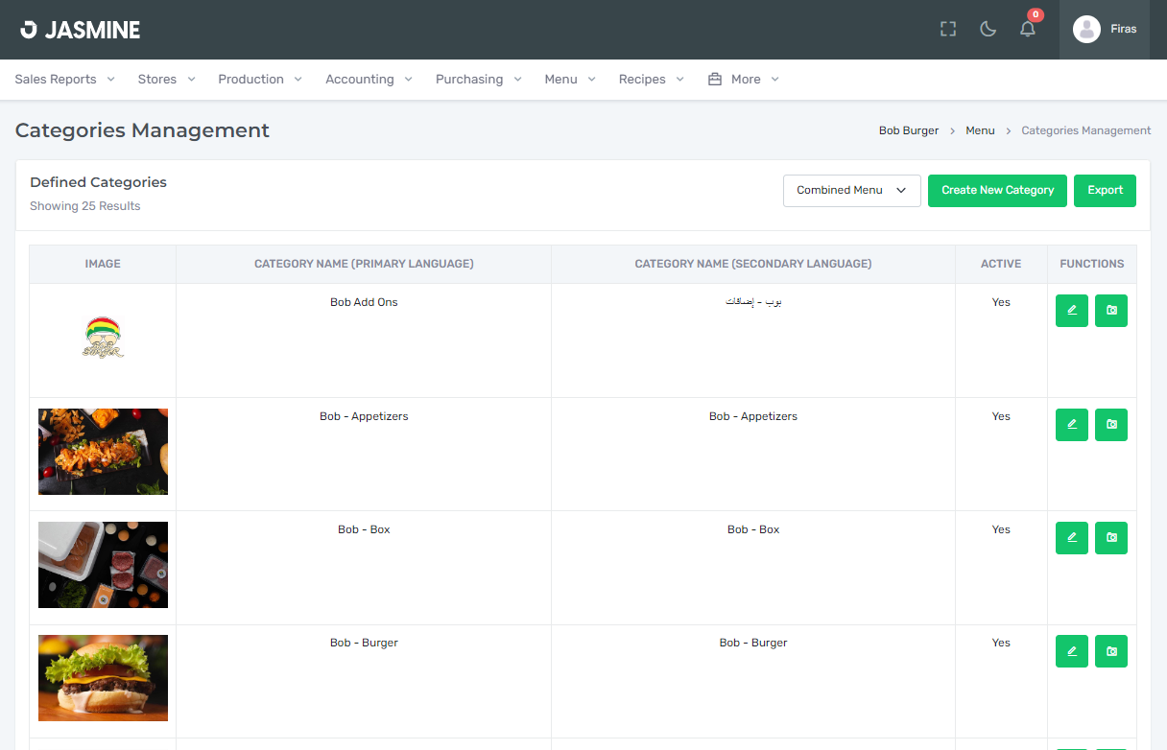1167x750 pixels.
Task: Select the pencil icon for Bob - Box
Action: (1071, 537)
